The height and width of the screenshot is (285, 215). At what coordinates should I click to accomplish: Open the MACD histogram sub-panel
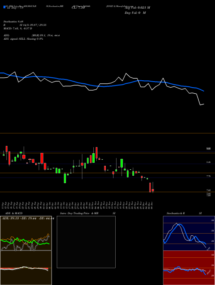coord(26,268)
